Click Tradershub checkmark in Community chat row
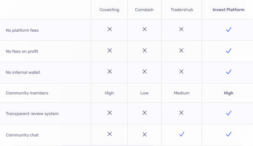253x146 pixels. 182,134
